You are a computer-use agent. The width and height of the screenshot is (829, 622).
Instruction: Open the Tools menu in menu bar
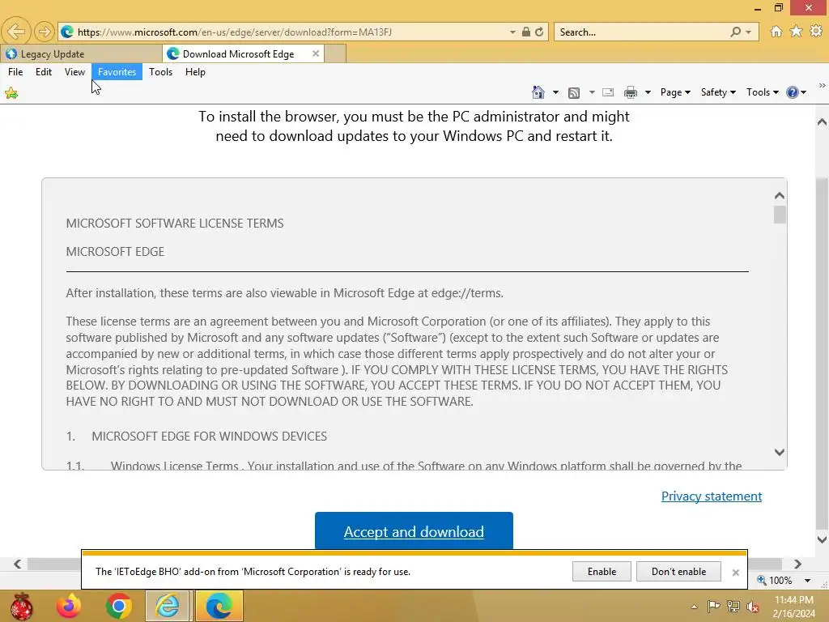(x=161, y=72)
